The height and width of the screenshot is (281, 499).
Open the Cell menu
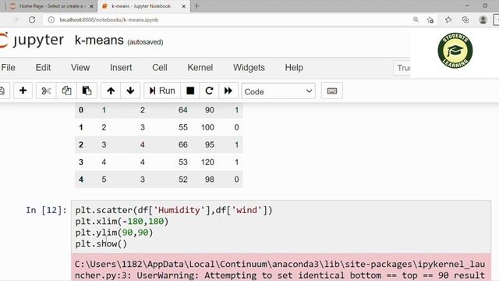[x=160, y=68]
